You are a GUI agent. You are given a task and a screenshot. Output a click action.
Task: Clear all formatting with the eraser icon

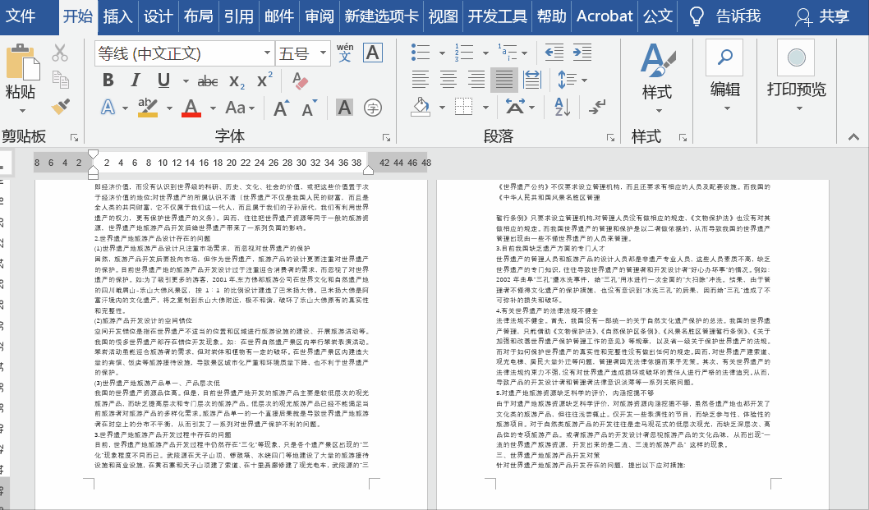coord(298,80)
